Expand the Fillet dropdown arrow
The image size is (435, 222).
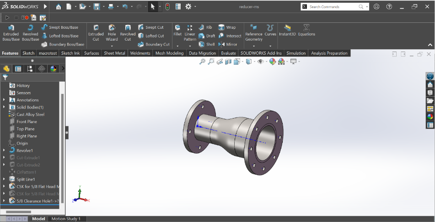[x=177, y=46]
